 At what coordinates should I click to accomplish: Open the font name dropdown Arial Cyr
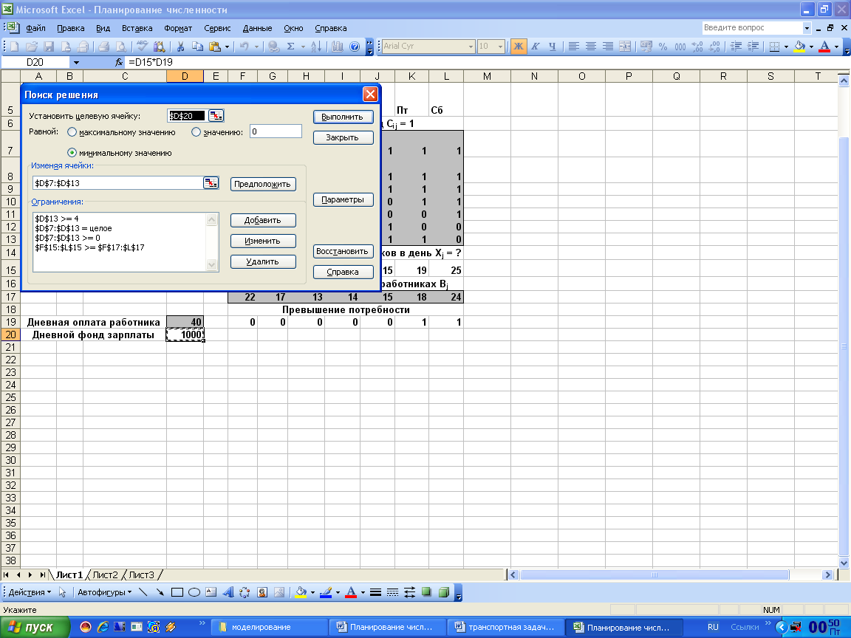point(471,47)
